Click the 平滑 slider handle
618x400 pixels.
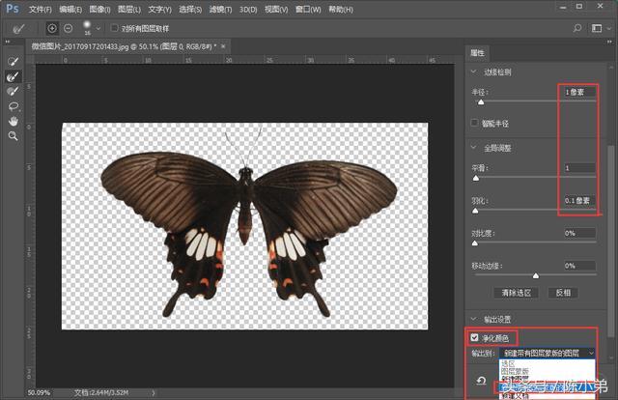476,178
